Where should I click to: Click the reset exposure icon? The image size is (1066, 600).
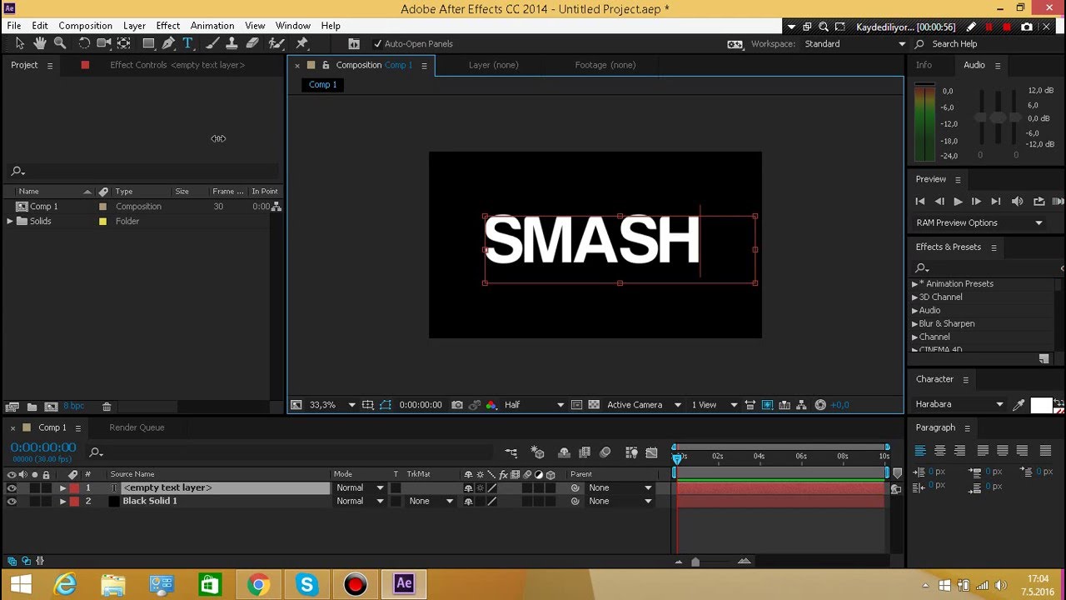(x=820, y=405)
